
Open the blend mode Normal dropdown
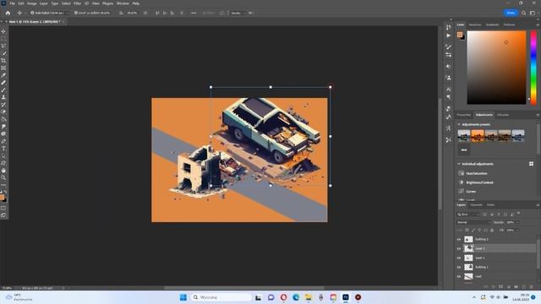473,222
